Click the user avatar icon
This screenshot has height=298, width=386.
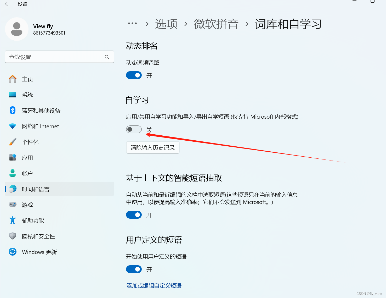17,29
